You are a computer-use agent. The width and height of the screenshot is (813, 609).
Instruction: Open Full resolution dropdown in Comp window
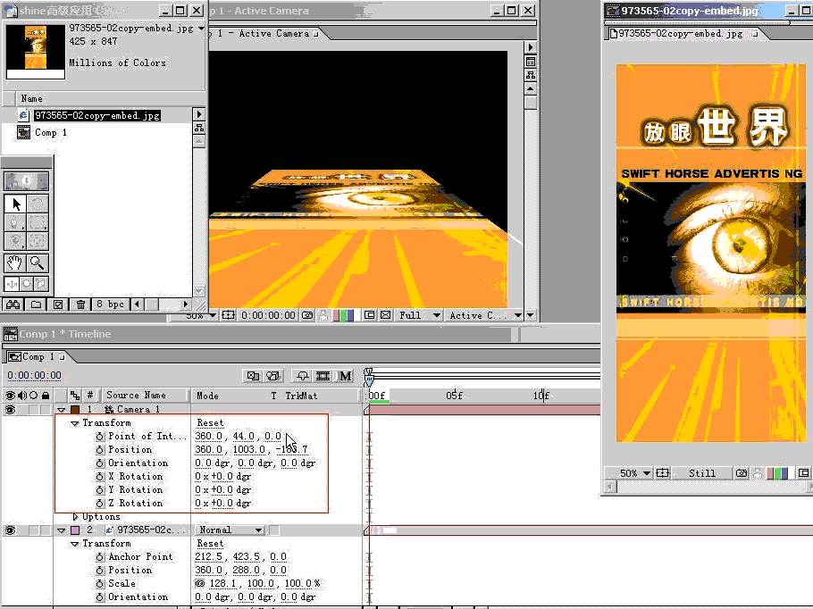point(419,315)
